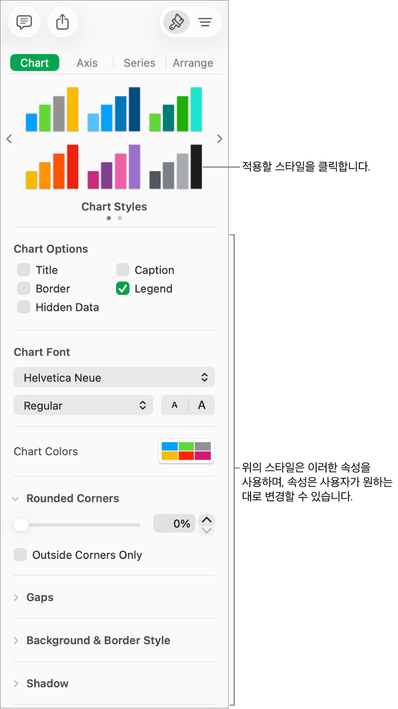Viewport: 398px width, 709px height.
Task: Choose the grayscale chart style thumbnail
Action: tap(176, 167)
